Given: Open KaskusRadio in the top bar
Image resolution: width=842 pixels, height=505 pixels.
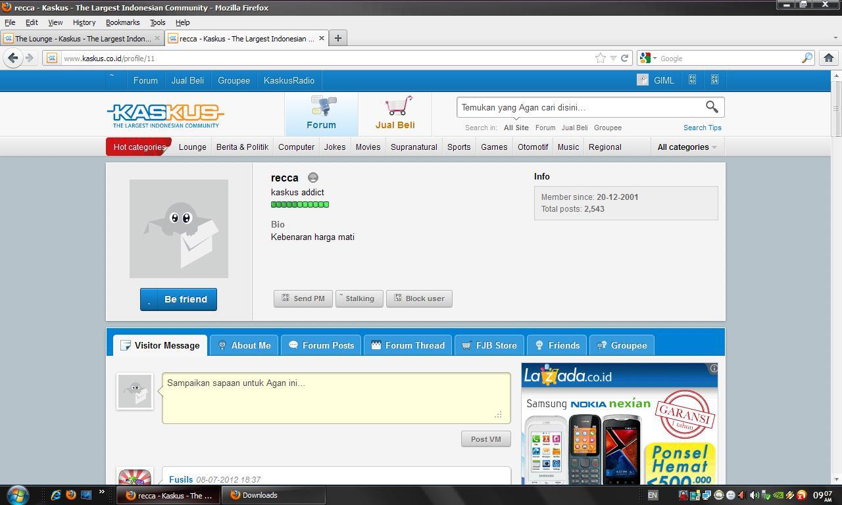Looking at the screenshot, I should pyautogui.click(x=289, y=80).
